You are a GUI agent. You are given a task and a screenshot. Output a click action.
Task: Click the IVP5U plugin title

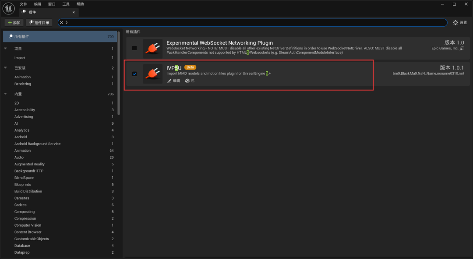tap(174, 68)
